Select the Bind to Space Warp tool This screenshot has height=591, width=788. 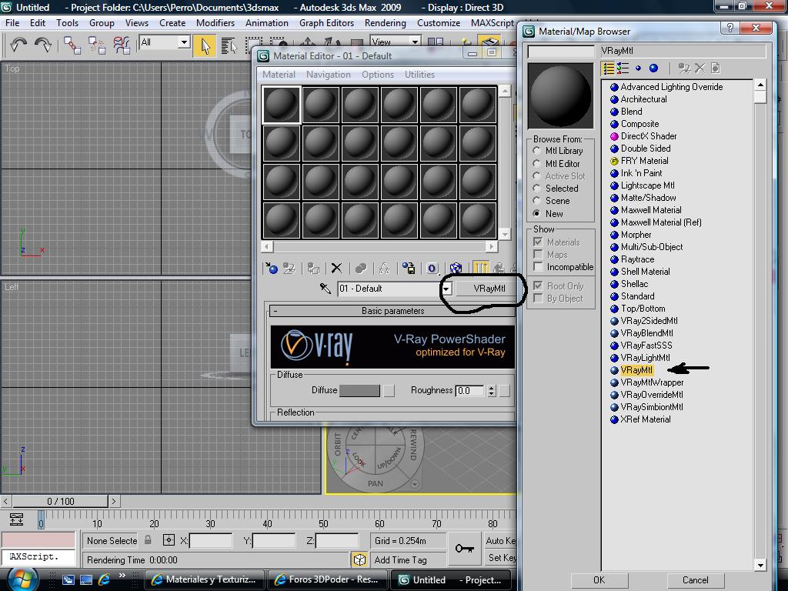[122, 45]
